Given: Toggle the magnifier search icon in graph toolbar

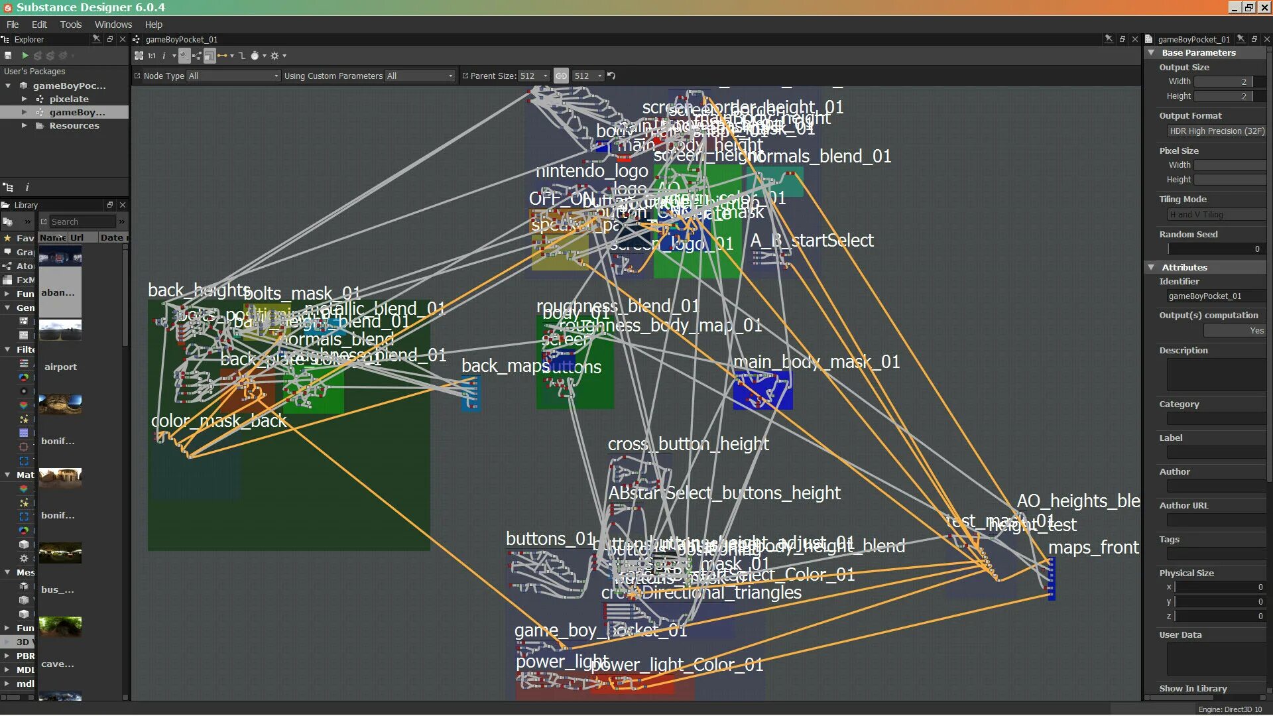Looking at the screenshot, I should [x=184, y=56].
